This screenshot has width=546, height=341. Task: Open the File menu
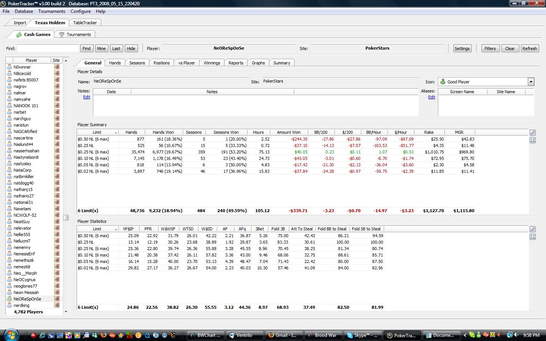(x=6, y=11)
